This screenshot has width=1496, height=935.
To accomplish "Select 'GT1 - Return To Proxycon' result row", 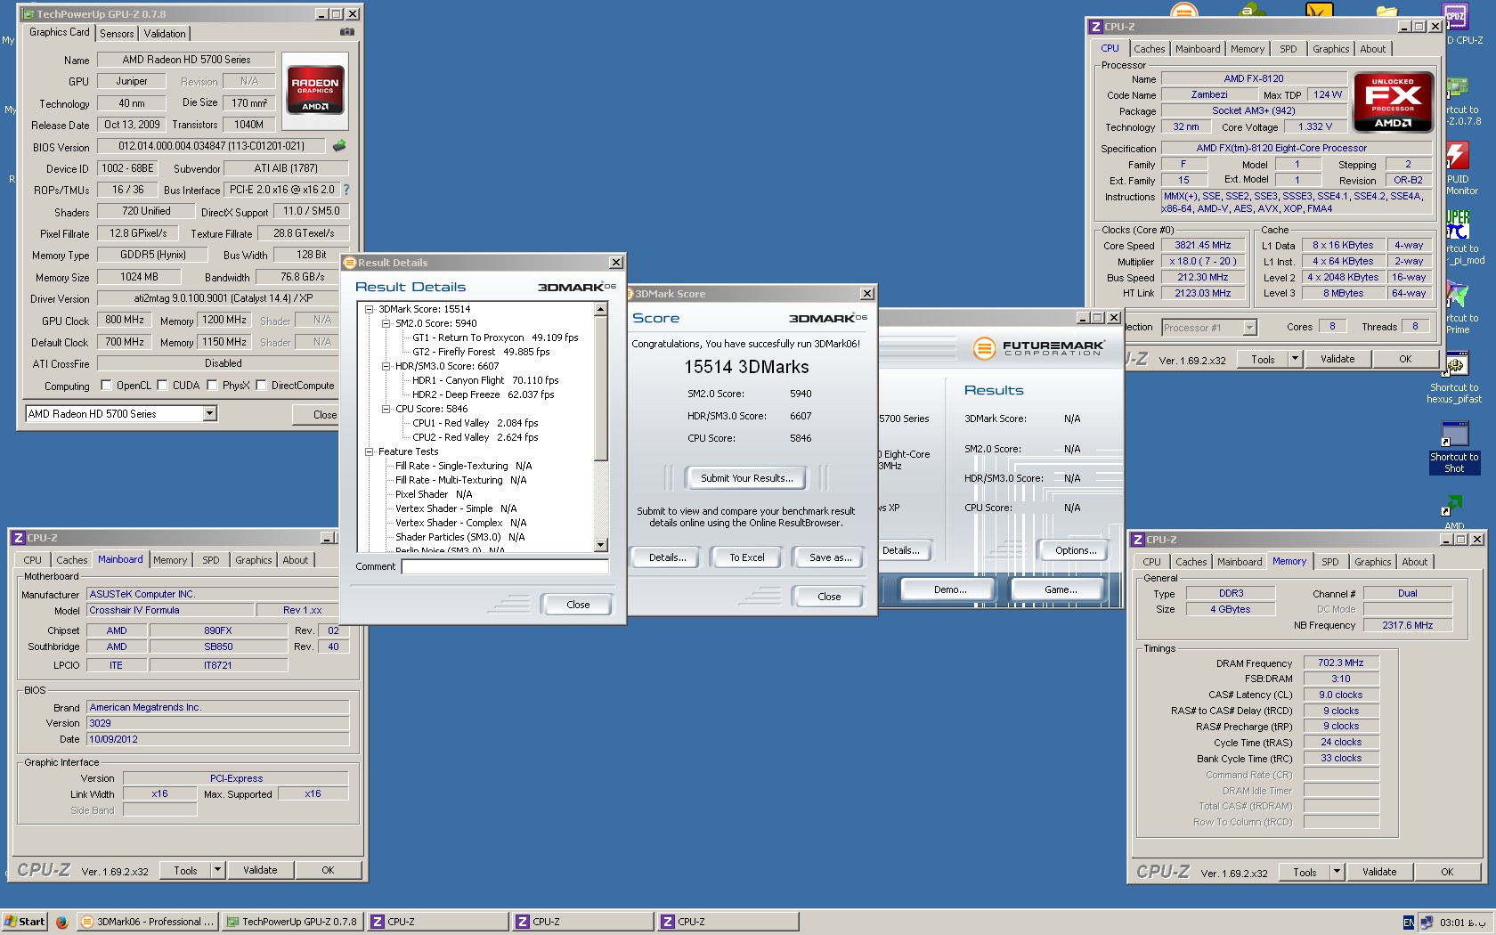I will [495, 337].
